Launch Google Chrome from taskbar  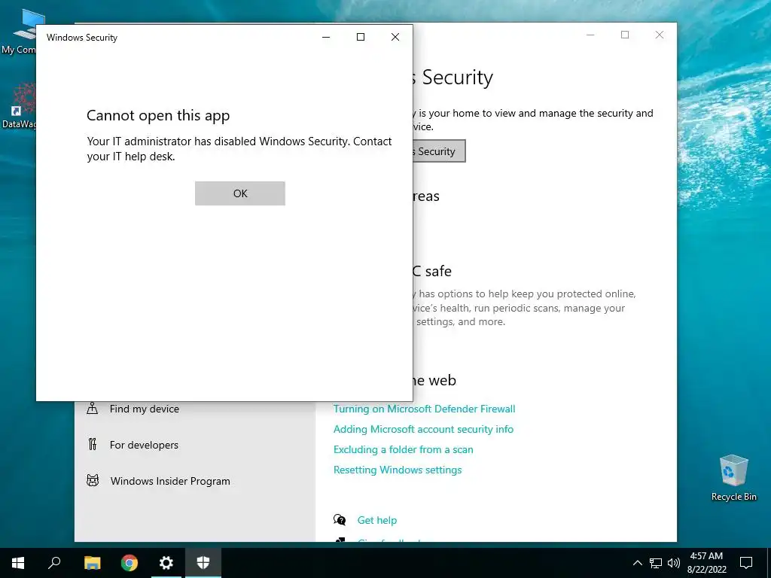point(130,563)
